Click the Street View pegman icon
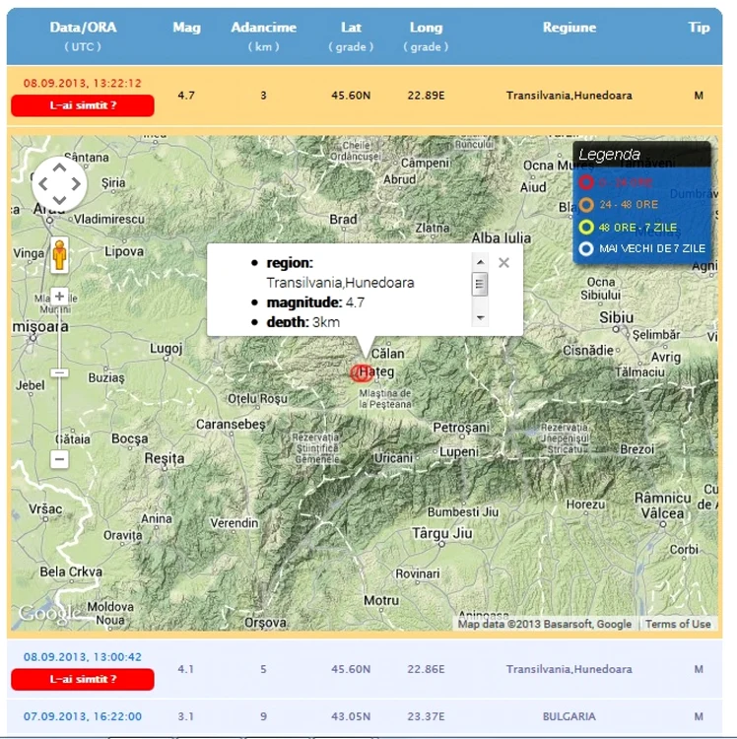Image resolution: width=737 pixels, height=739 pixels. [59, 255]
